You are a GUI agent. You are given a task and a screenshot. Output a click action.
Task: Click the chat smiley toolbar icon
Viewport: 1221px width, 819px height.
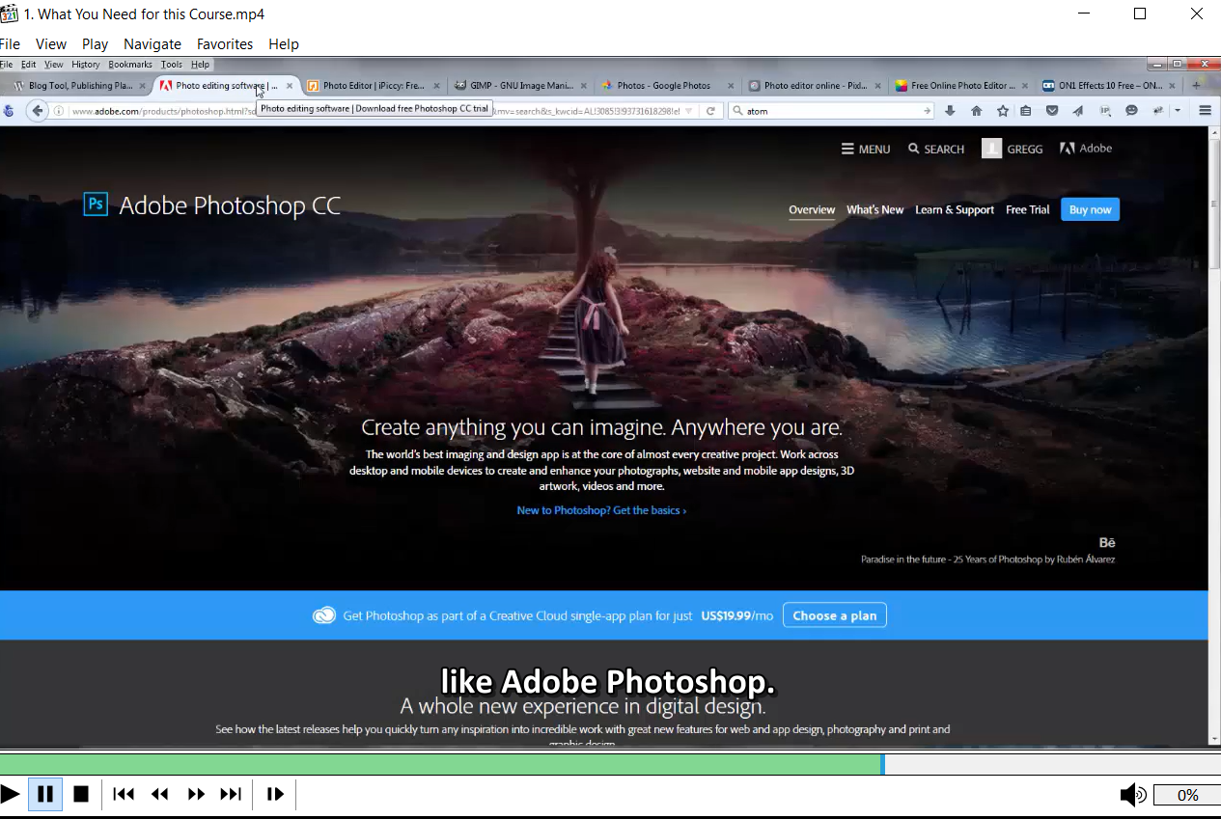pyautogui.click(x=1131, y=111)
